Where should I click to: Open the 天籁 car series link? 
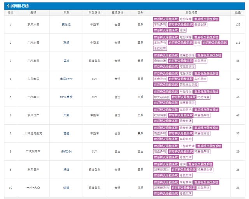tap(66, 115)
